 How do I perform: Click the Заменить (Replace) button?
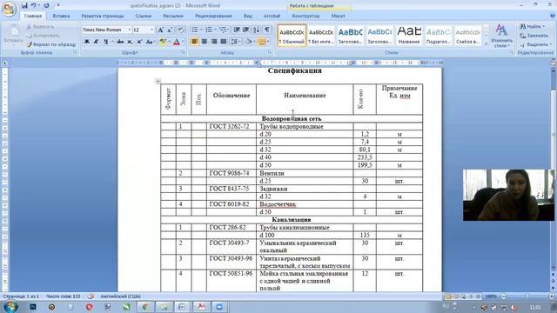(x=534, y=36)
